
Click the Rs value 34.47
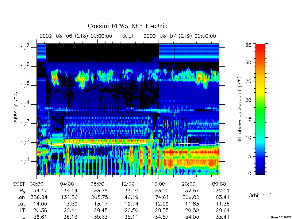click(40, 191)
